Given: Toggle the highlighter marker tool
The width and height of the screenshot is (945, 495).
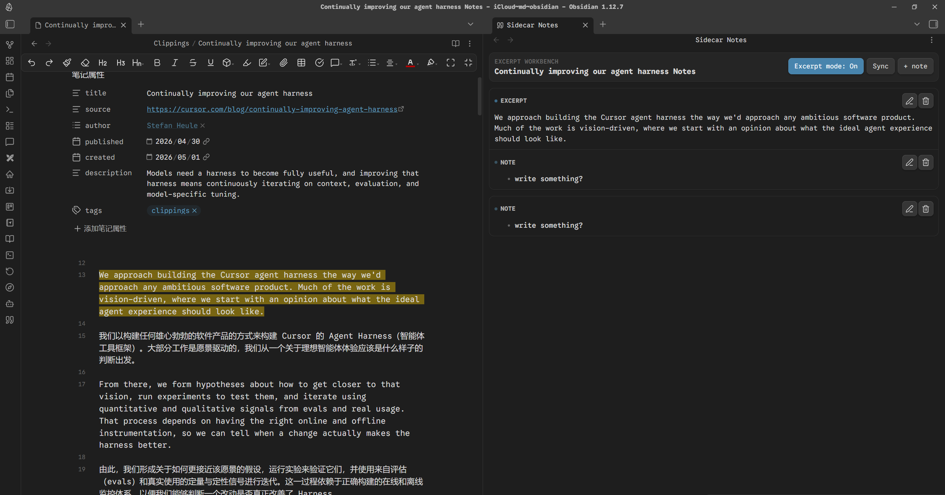Looking at the screenshot, I should click(247, 63).
